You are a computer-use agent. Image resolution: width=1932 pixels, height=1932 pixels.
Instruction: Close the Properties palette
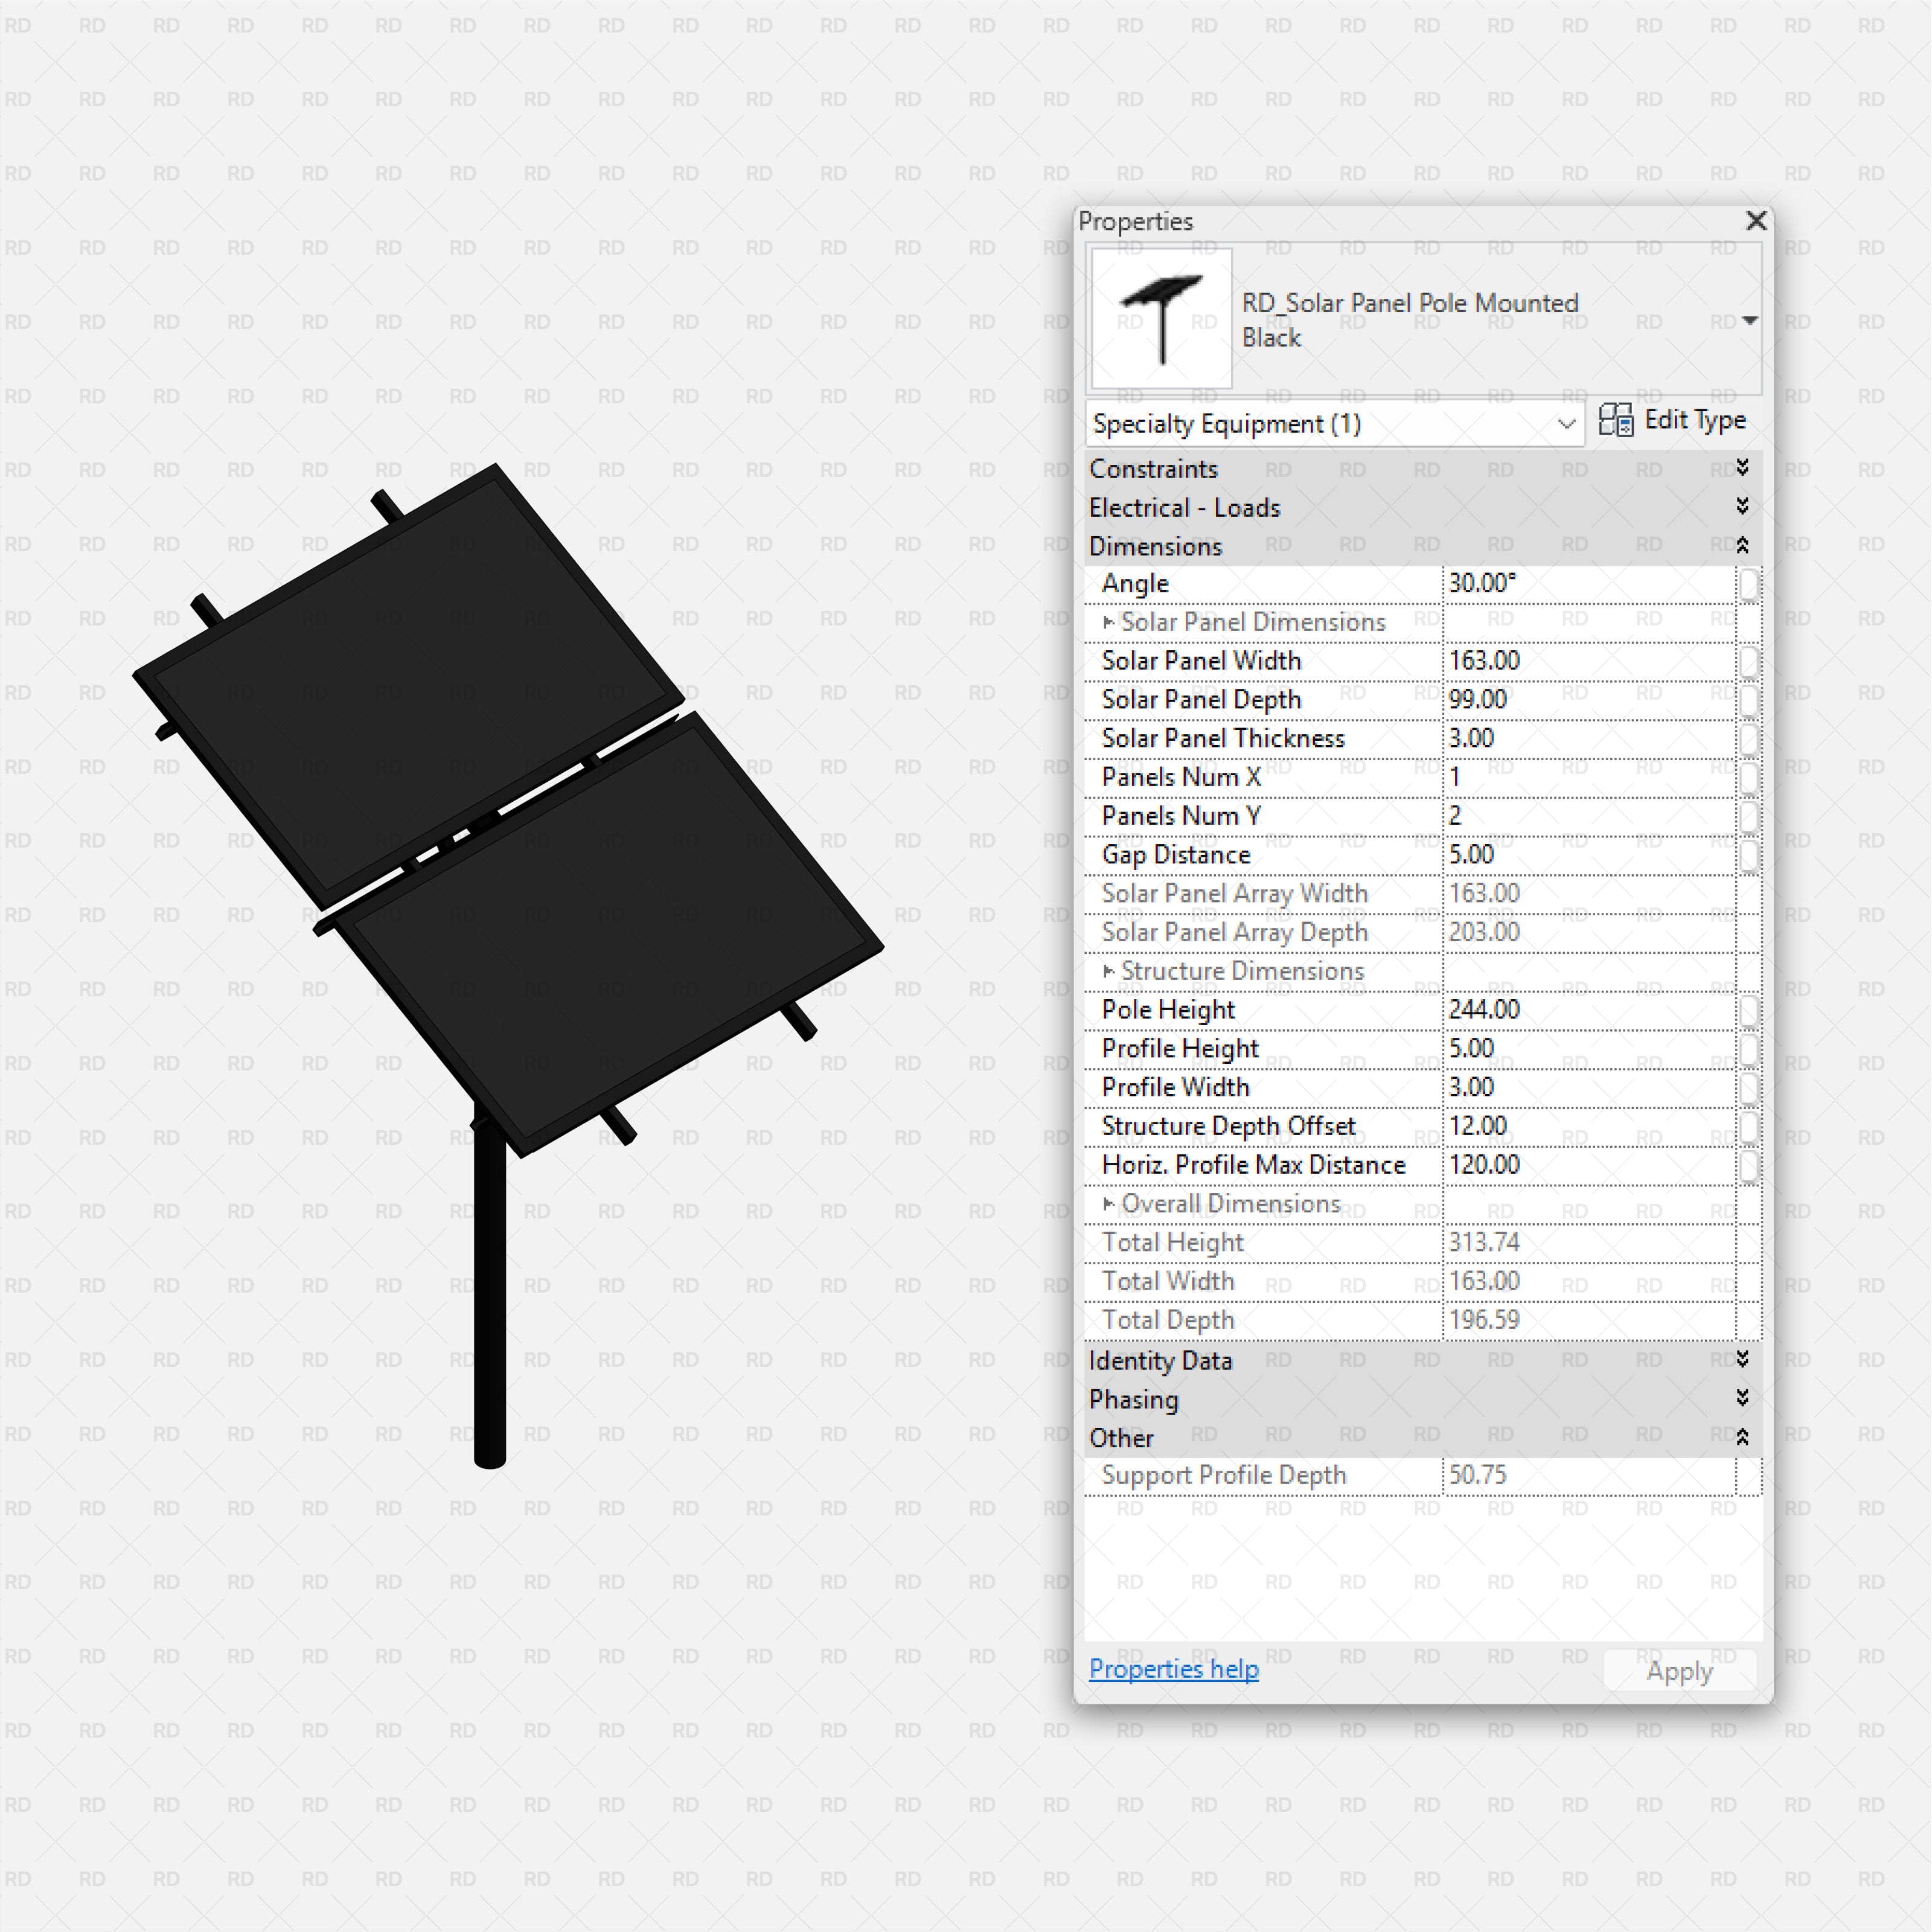(x=1756, y=221)
